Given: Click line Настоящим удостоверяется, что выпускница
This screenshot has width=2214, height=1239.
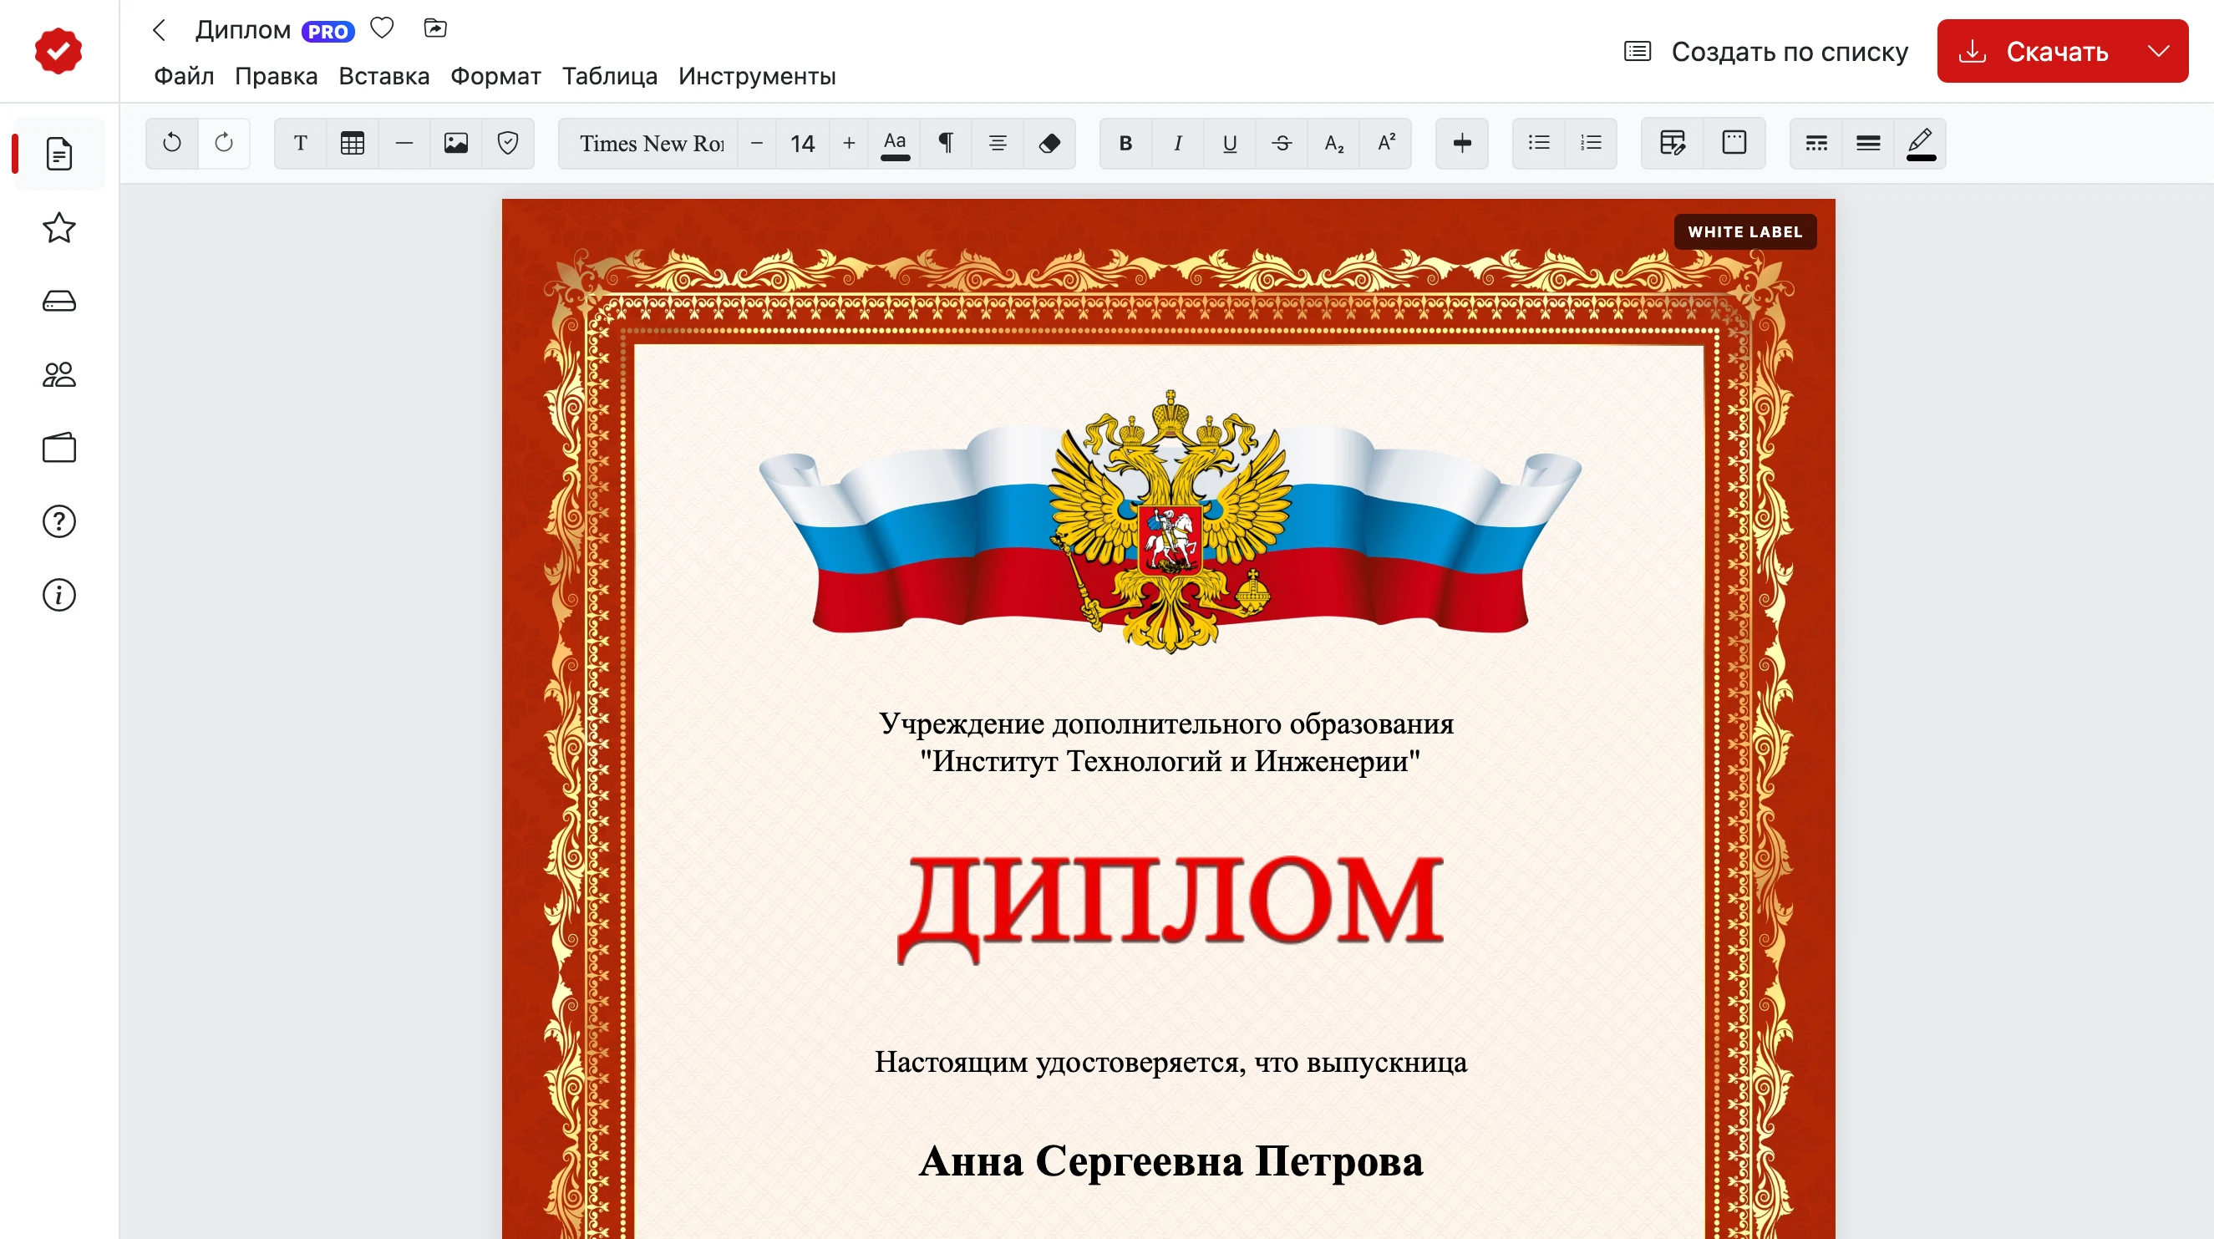Looking at the screenshot, I should coord(1170,1063).
